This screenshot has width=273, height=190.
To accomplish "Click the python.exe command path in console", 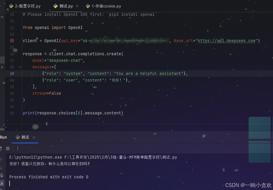I will coord(36,157).
